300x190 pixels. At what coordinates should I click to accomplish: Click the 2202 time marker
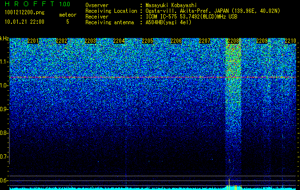click(62, 41)
